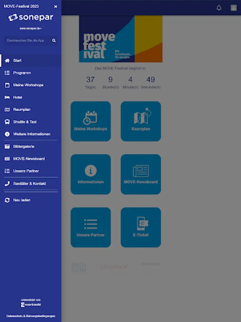Click the Meine Workshops calendar icon in sidebar
Screen dimensions: 241x322
(x=7, y=85)
